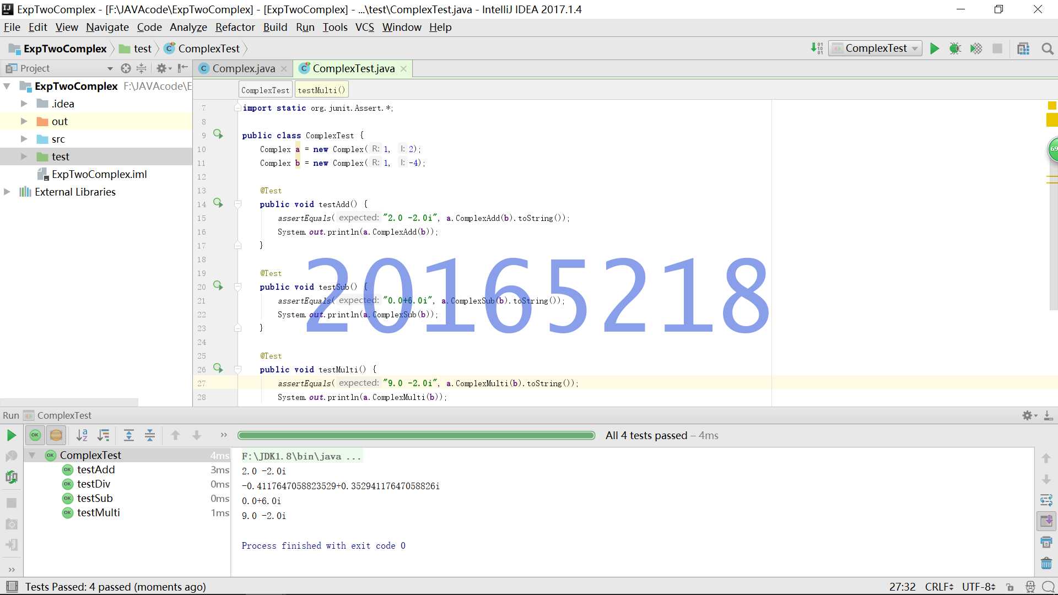
Task: Collapse the ExpTwoComplex project root
Action: click(7, 86)
